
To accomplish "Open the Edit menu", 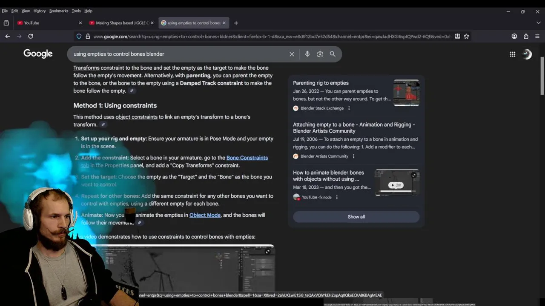I will [x=14, y=11].
